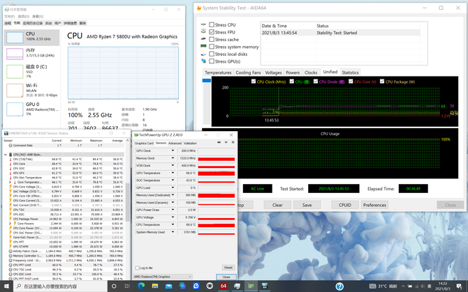Show hidden tray icons chevron

pyautogui.click(x=403, y=286)
